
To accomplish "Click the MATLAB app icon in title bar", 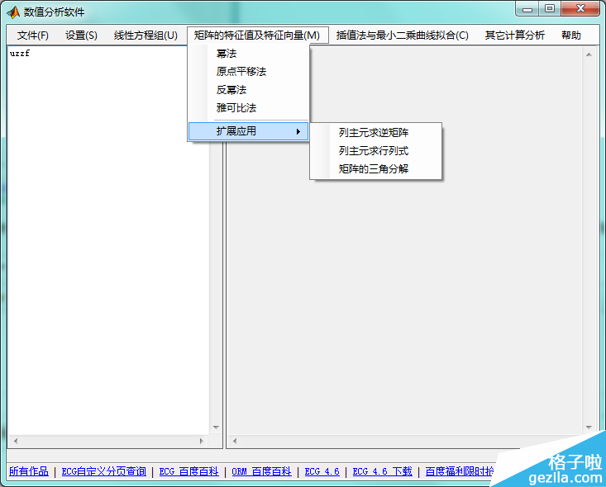I will 13,12.
